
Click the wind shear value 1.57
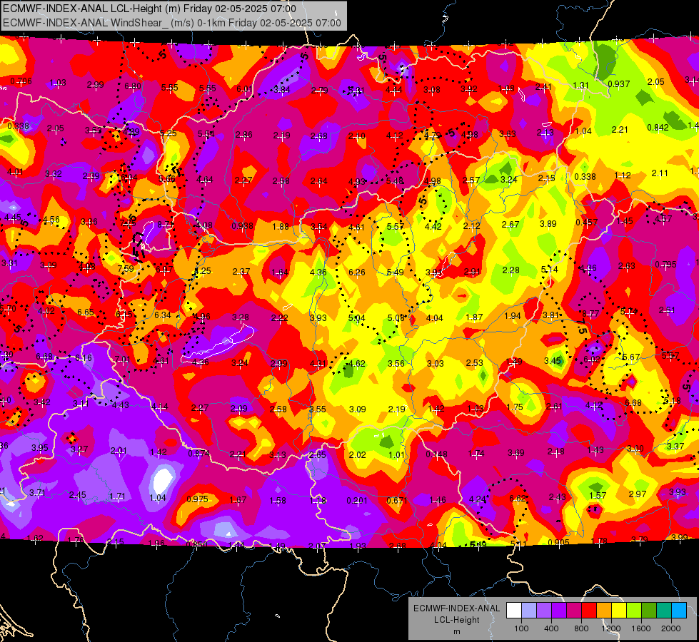[598, 496]
